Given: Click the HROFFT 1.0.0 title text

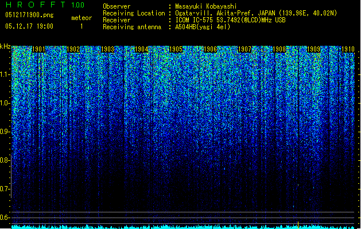Looking at the screenshot, I should [x=45, y=5].
